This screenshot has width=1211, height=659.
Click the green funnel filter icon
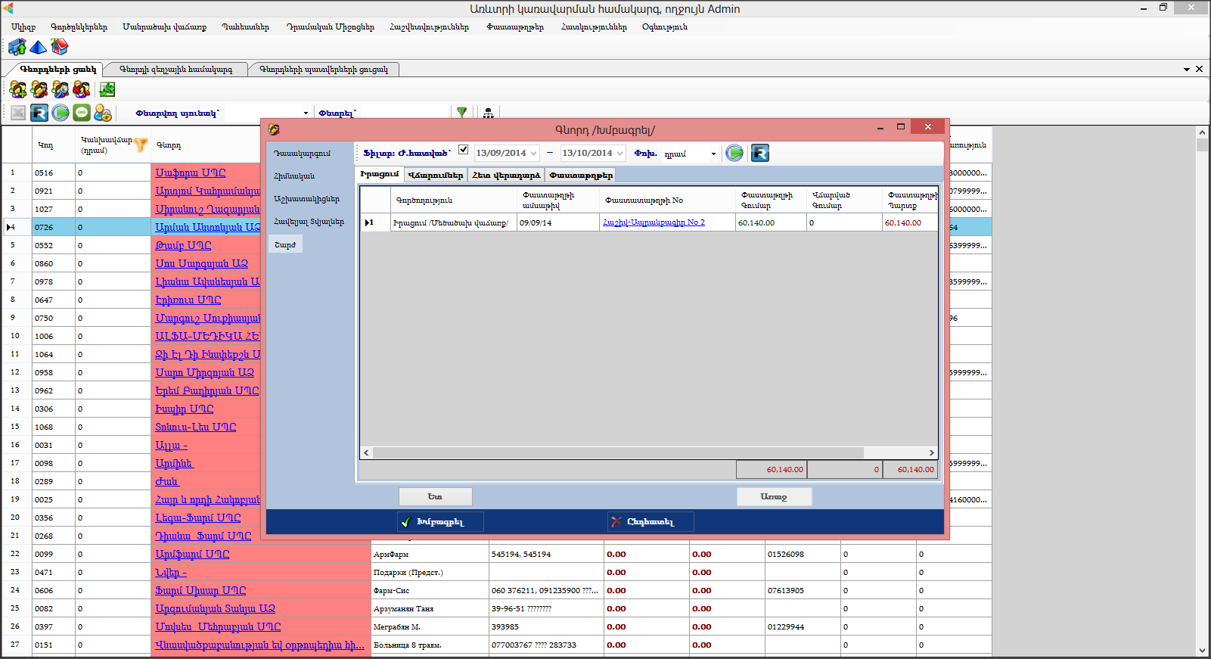(461, 112)
